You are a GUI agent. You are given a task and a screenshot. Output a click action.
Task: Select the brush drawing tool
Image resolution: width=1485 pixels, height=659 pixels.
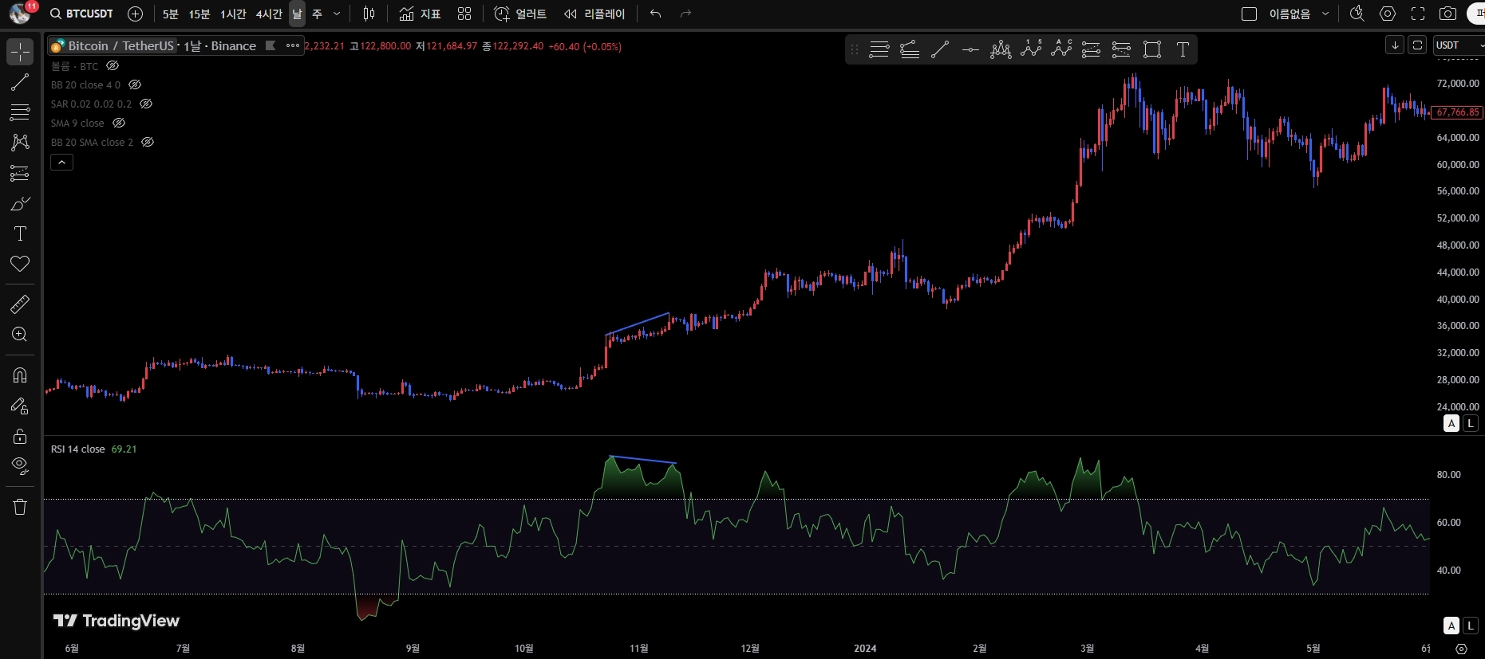coord(20,204)
